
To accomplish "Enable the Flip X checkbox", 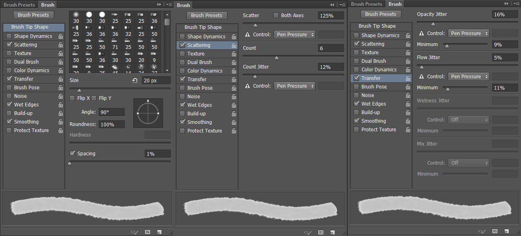I will (x=72, y=98).
